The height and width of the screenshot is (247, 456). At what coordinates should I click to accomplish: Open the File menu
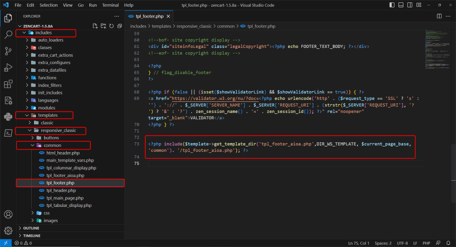click(18, 5)
